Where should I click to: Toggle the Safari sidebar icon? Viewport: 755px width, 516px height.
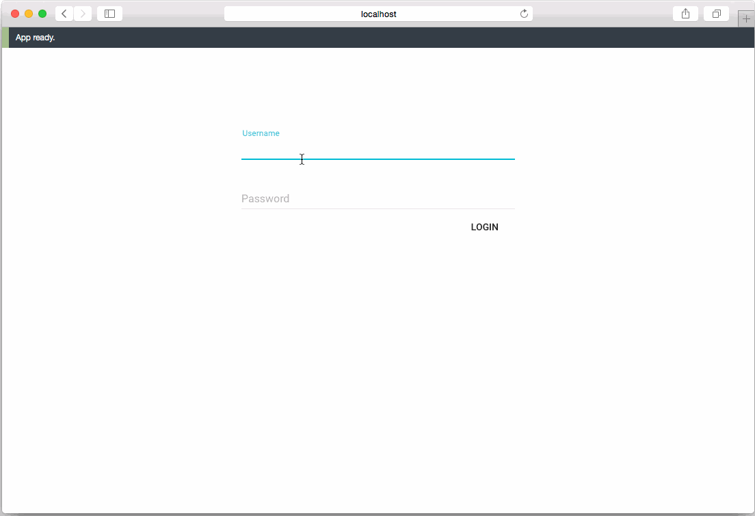[x=109, y=14]
